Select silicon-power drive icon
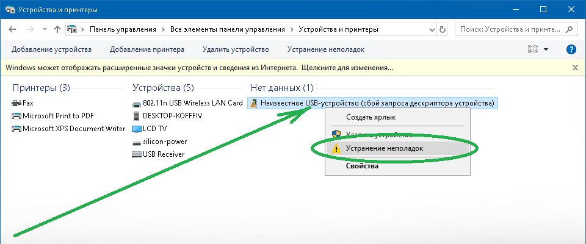Image resolution: width=586 pixels, height=244 pixels. tap(137, 142)
